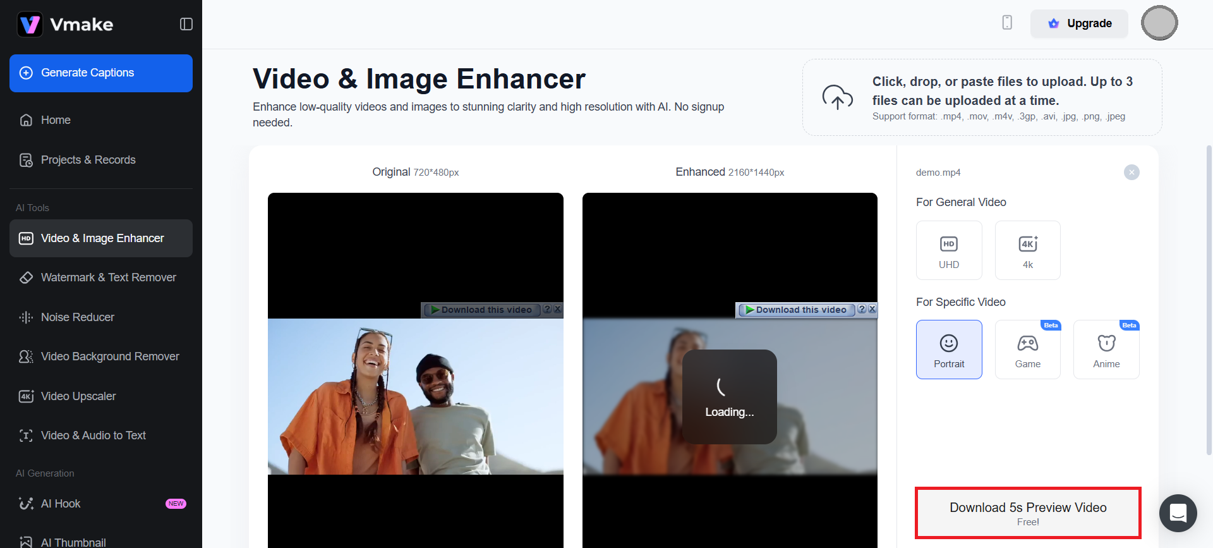Viewport: 1213px width, 548px height.
Task: Close the enhanced video download overlay
Action: (x=872, y=309)
